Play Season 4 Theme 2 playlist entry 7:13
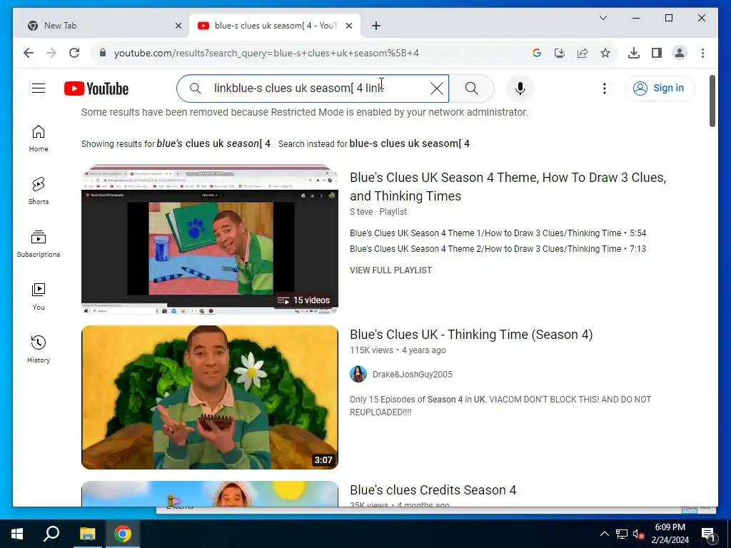The width and height of the screenshot is (731, 548). (498, 249)
